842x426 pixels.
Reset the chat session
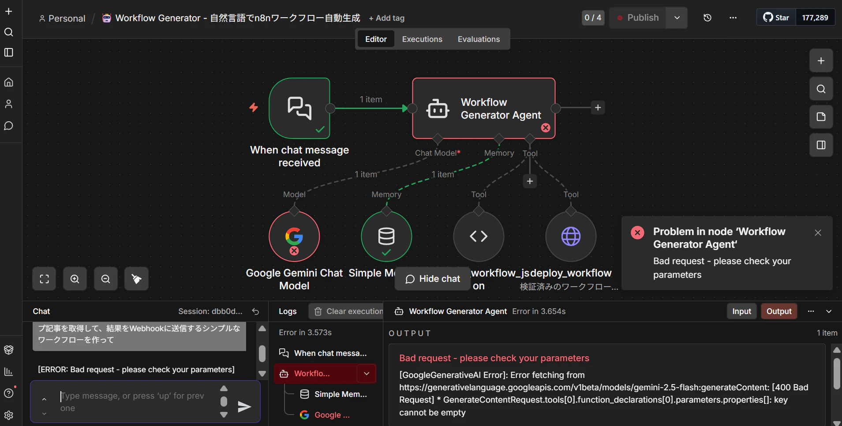(x=256, y=311)
